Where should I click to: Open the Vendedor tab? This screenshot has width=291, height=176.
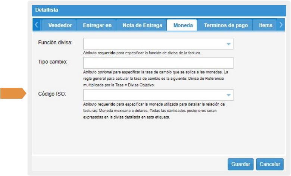(x=59, y=25)
